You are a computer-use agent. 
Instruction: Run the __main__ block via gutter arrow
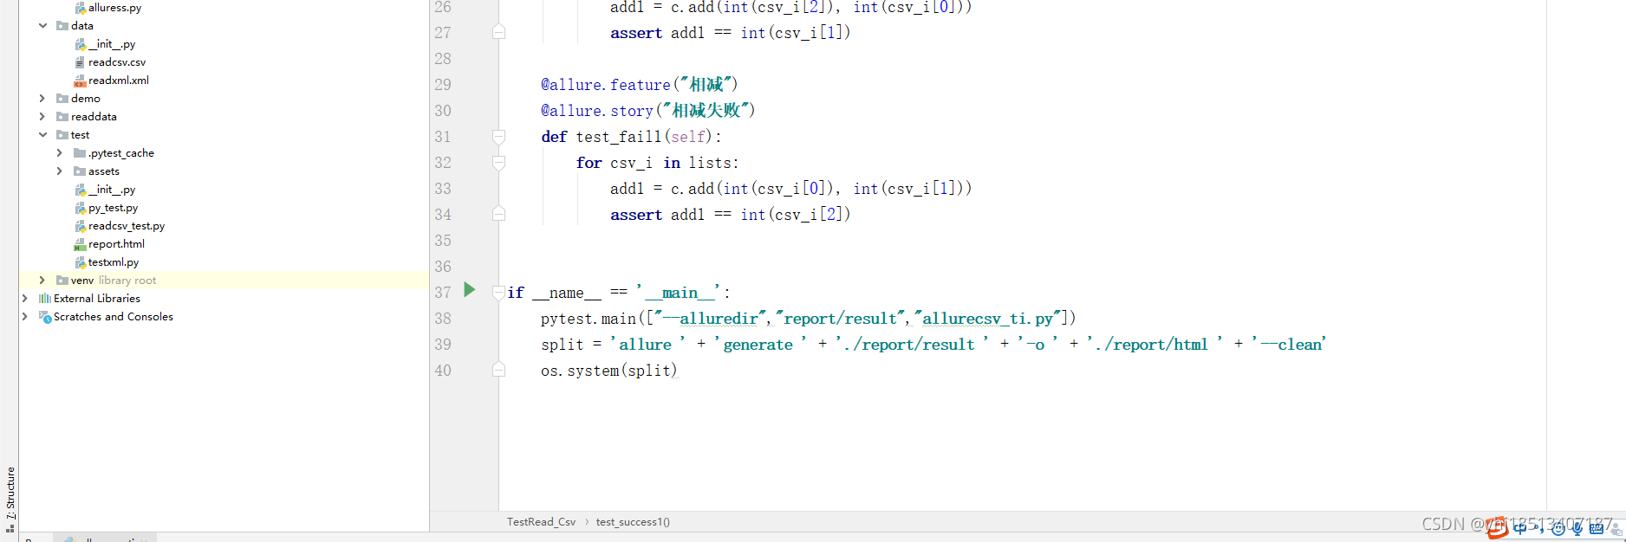coord(470,290)
